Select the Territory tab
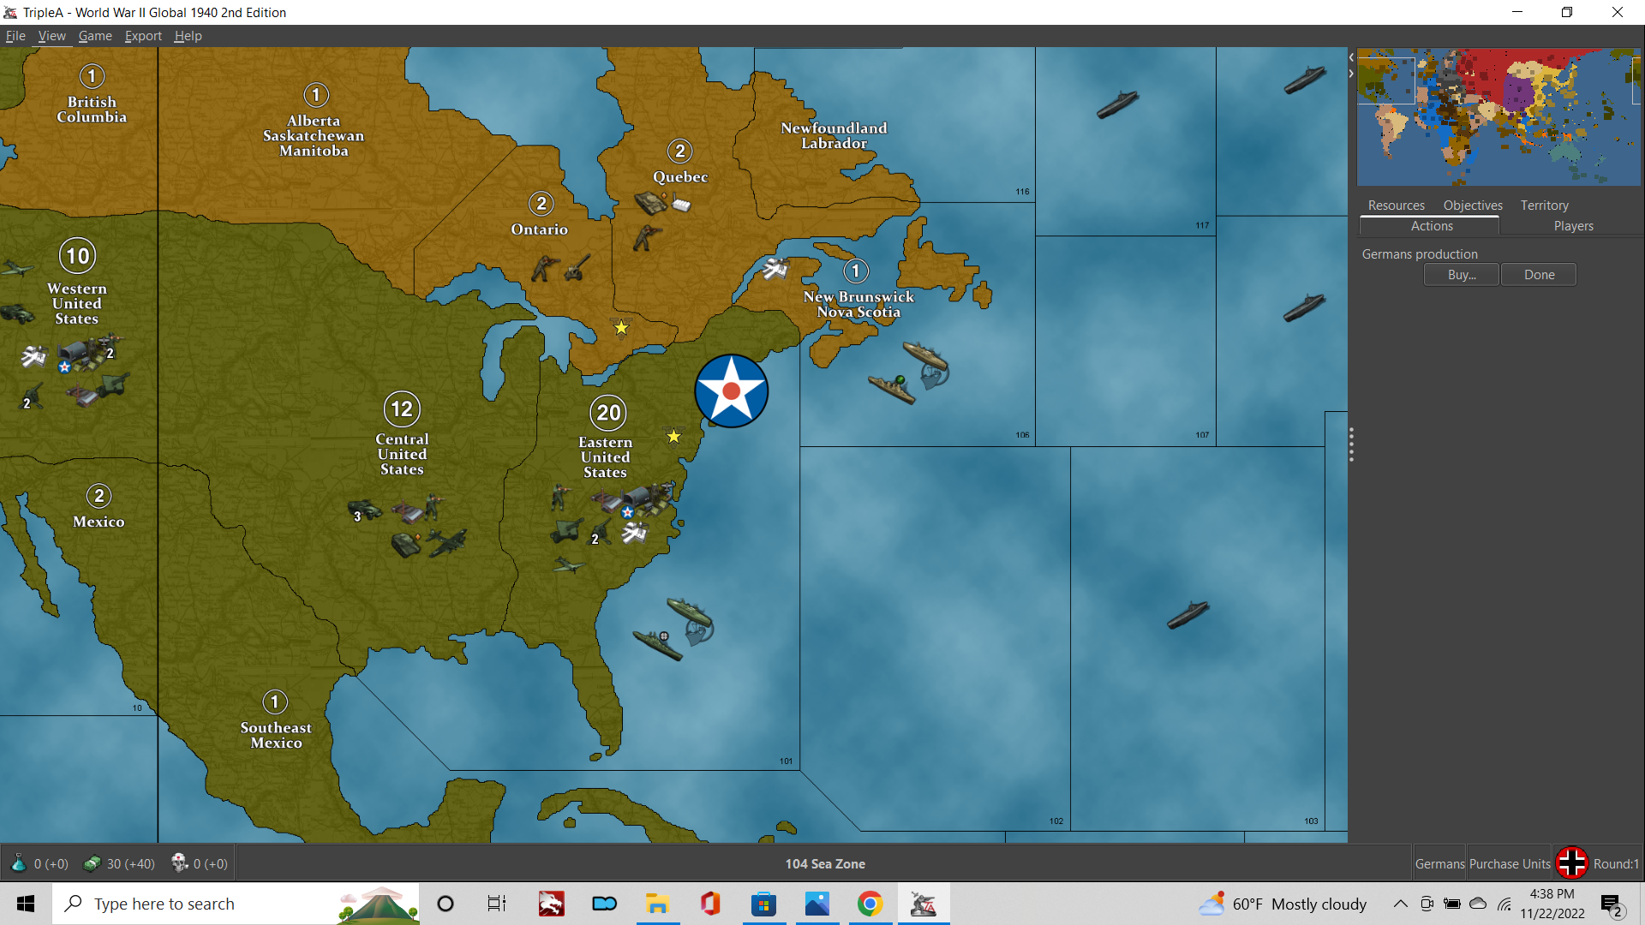Image resolution: width=1645 pixels, height=925 pixels. pyautogui.click(x=1543, y=205)
